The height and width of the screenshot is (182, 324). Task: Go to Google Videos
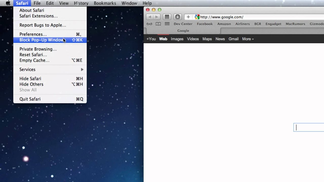click(193, 39)
